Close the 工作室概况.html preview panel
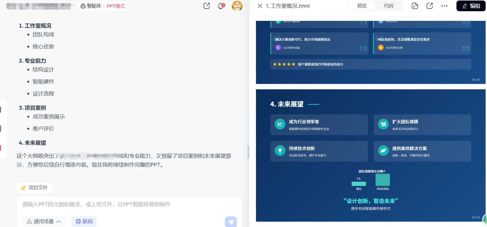Viewport: 487px width, 227px height. coord(260,6)
